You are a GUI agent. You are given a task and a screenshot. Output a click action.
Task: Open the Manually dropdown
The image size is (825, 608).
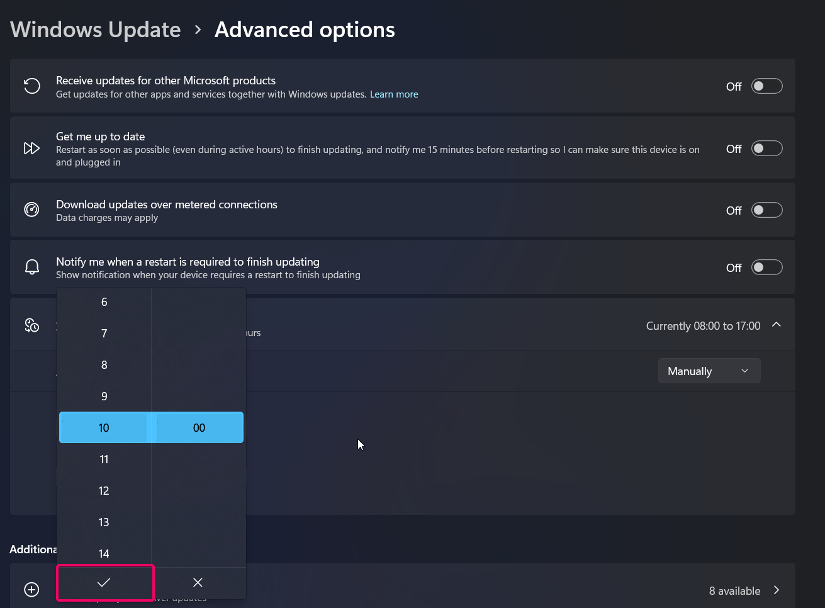pos(709,371)
